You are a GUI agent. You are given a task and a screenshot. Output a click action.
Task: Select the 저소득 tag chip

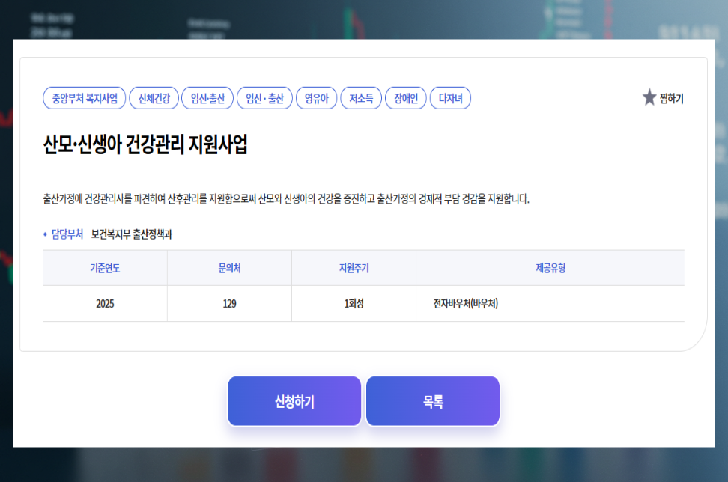360,97
